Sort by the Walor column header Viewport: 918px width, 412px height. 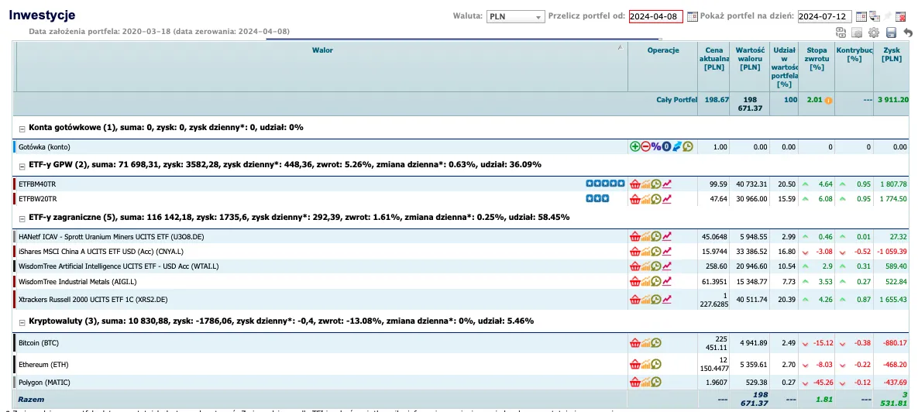point(322,50)
